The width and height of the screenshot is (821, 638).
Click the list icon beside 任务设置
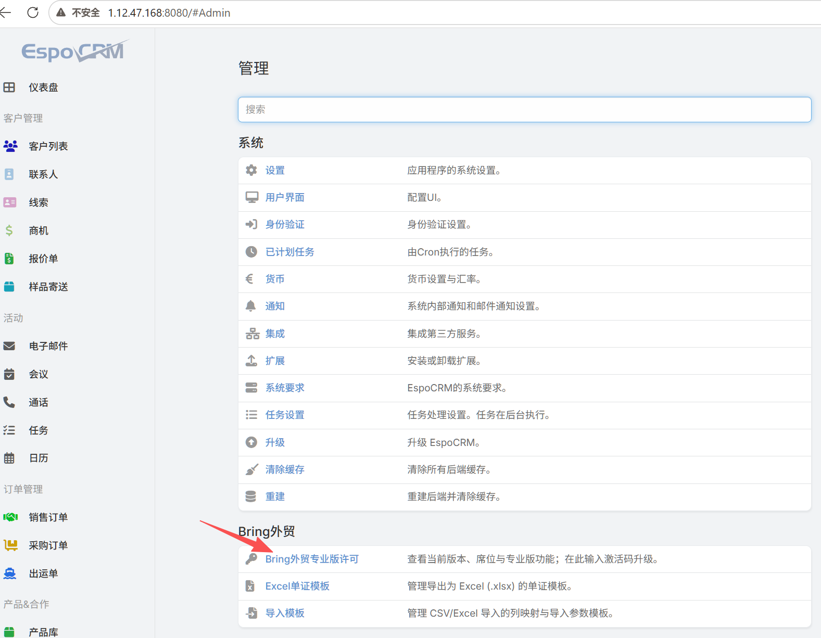[251, 415]
